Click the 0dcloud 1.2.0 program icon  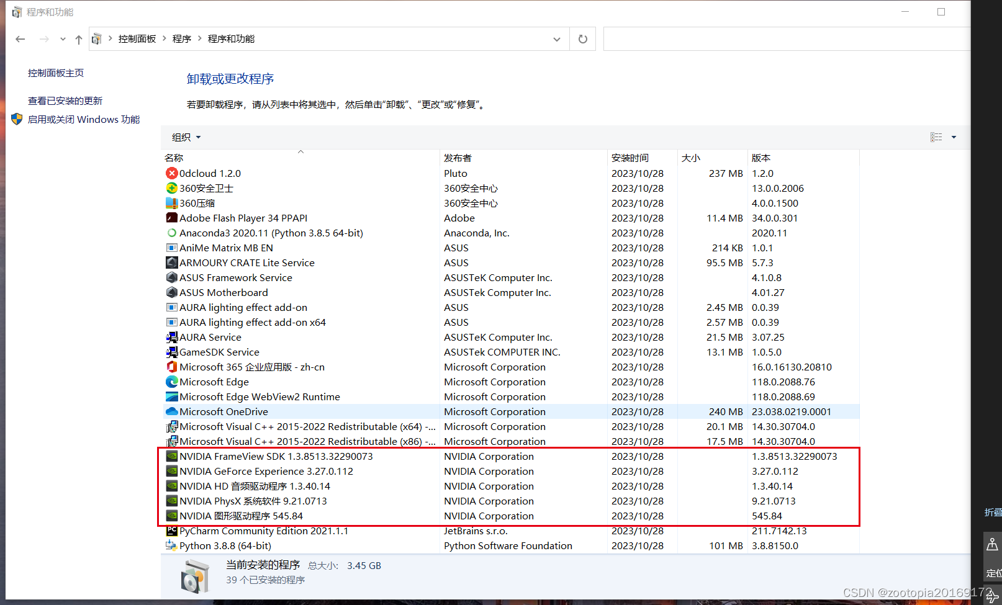pyautogui.click(x=172, y=173)
